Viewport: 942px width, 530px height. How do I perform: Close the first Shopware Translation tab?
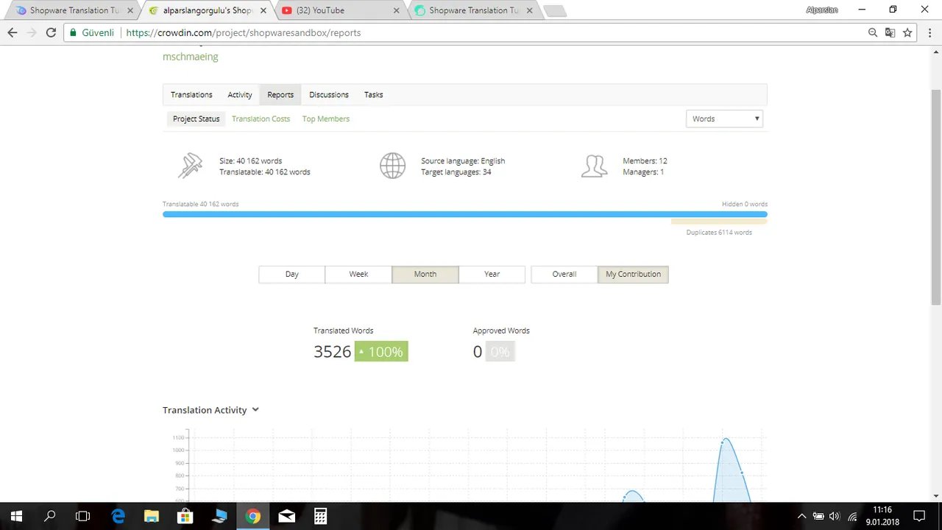[130, 10]
